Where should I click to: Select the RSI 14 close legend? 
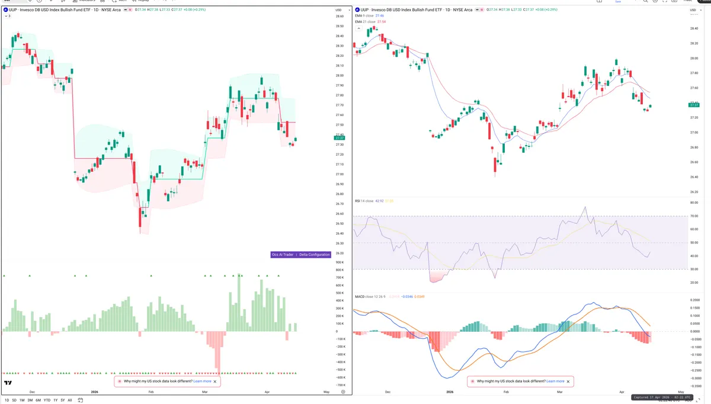[374, 201]
